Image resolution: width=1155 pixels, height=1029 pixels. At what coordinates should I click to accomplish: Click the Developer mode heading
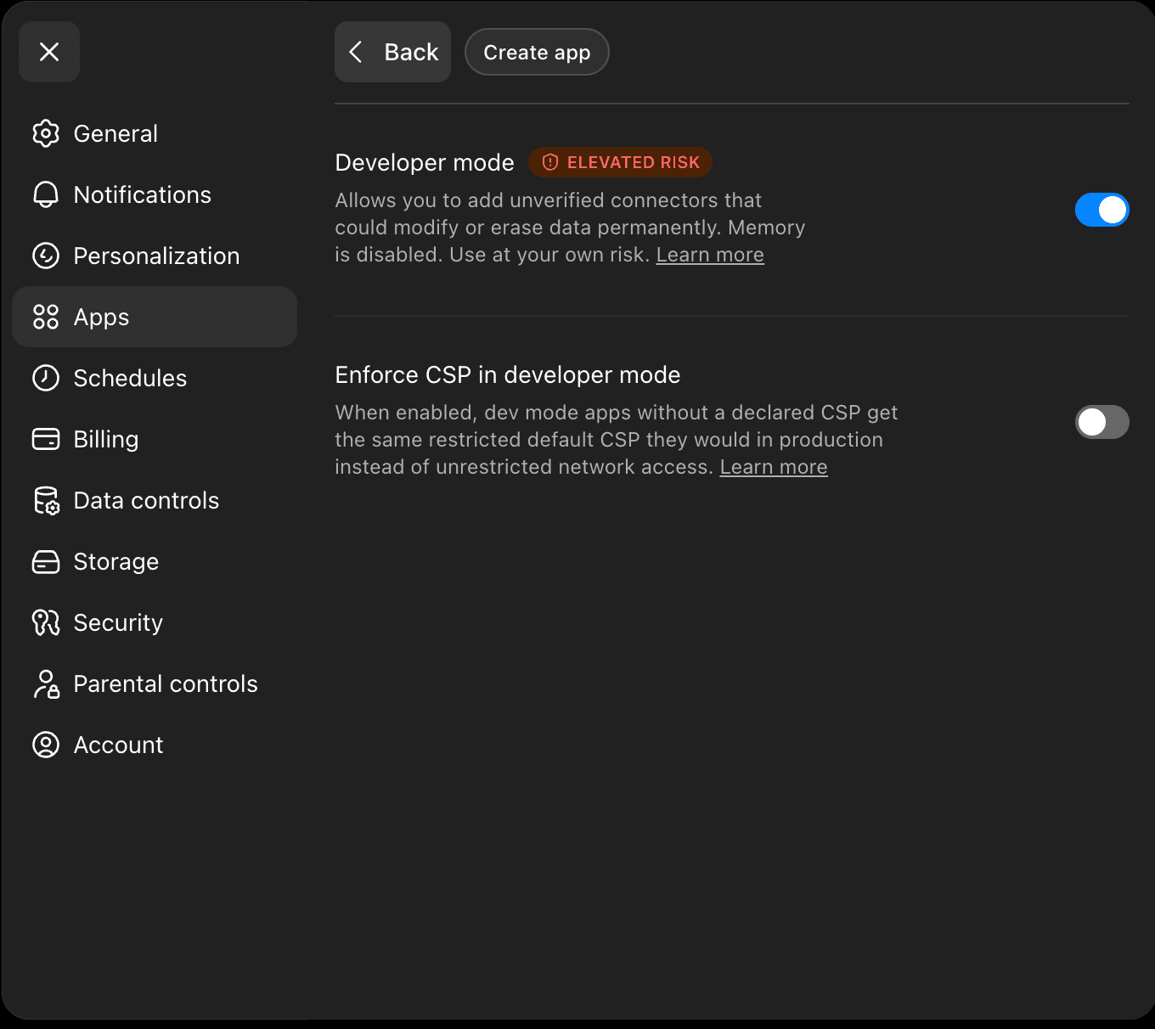[x=425, y=162]
